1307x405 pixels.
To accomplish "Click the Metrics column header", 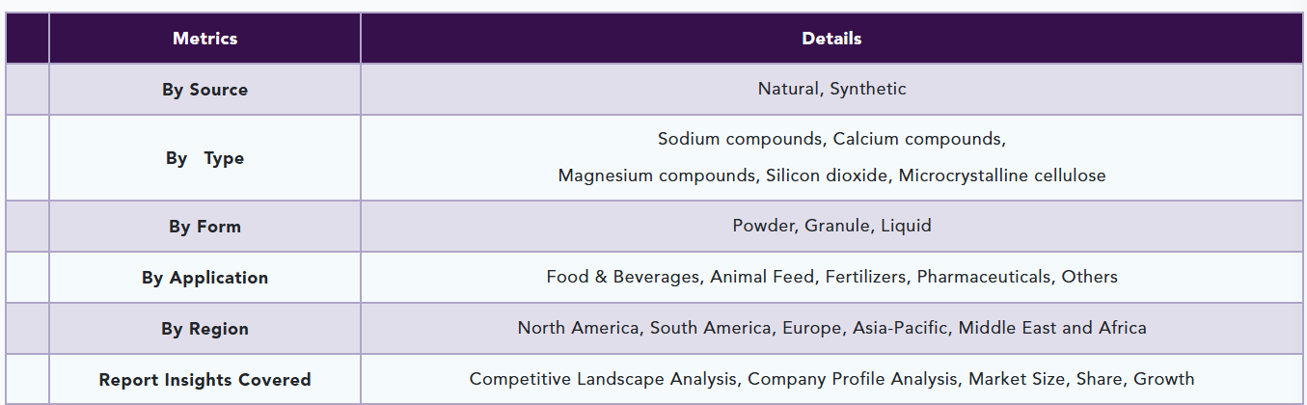I will [204, 39].
